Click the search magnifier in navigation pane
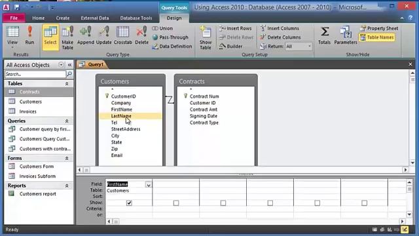The width and height of the screenshot is (419, 236). (69, 74)
